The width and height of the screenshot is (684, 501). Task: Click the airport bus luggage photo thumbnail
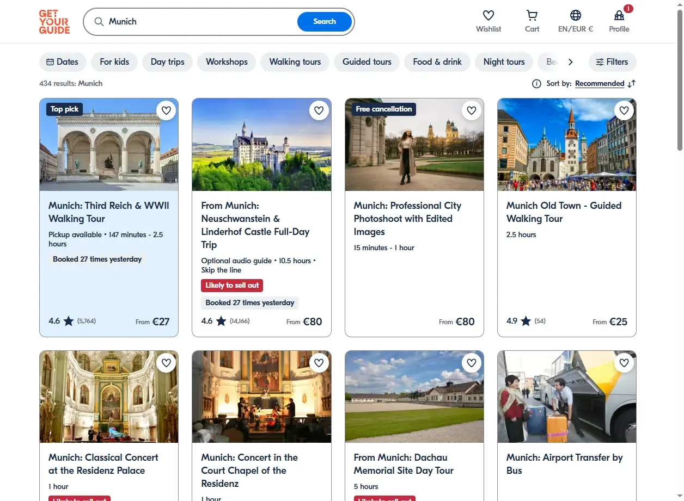point(567,397)
